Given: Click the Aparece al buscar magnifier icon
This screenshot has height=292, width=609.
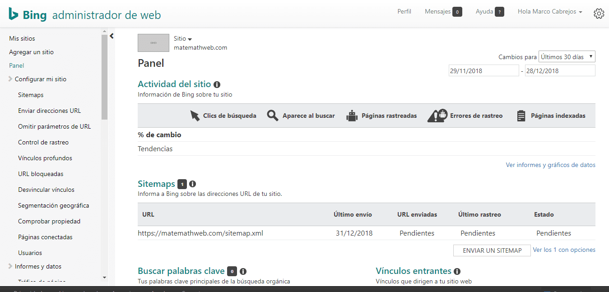Looking at the screenshot, I should (273, 116).
